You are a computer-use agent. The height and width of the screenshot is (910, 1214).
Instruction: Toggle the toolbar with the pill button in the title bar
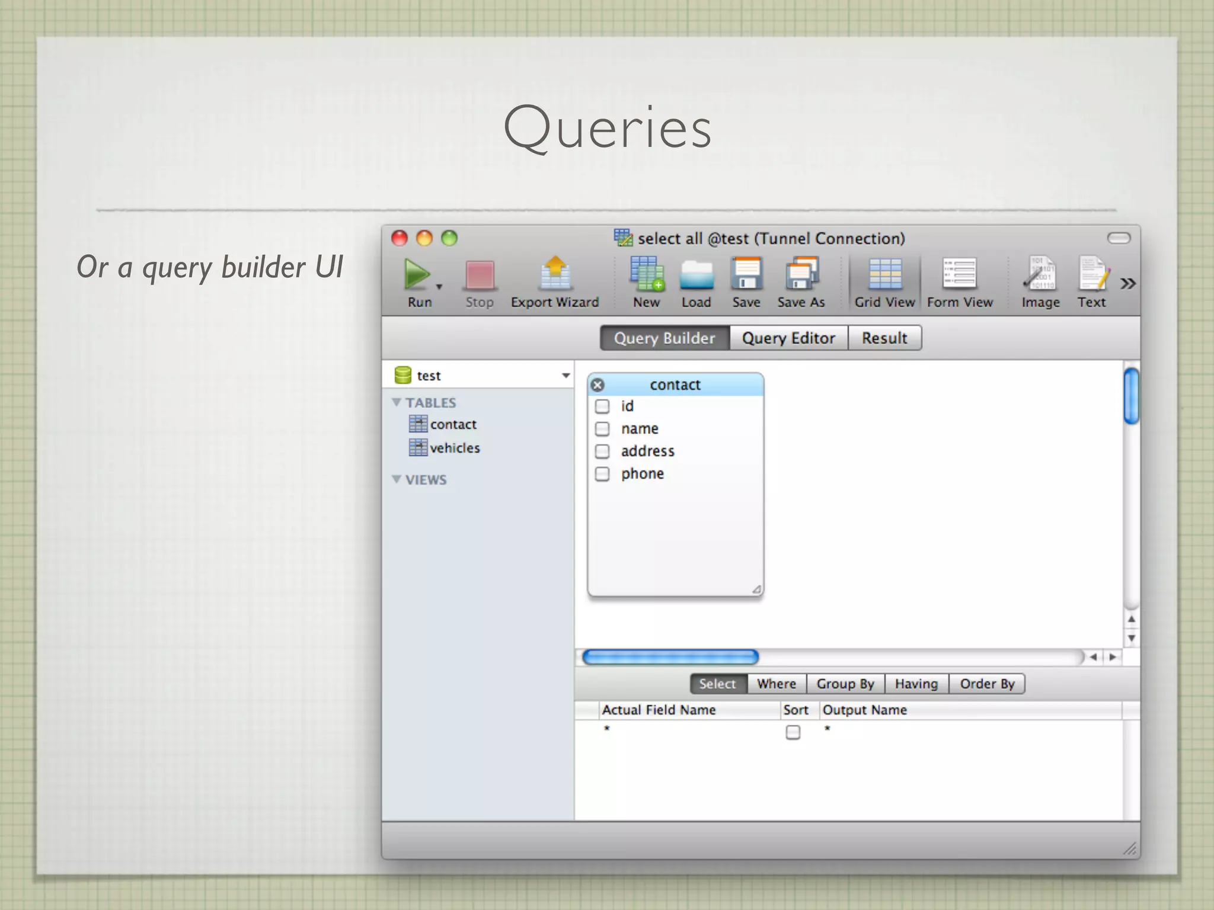pos(1119,238)
